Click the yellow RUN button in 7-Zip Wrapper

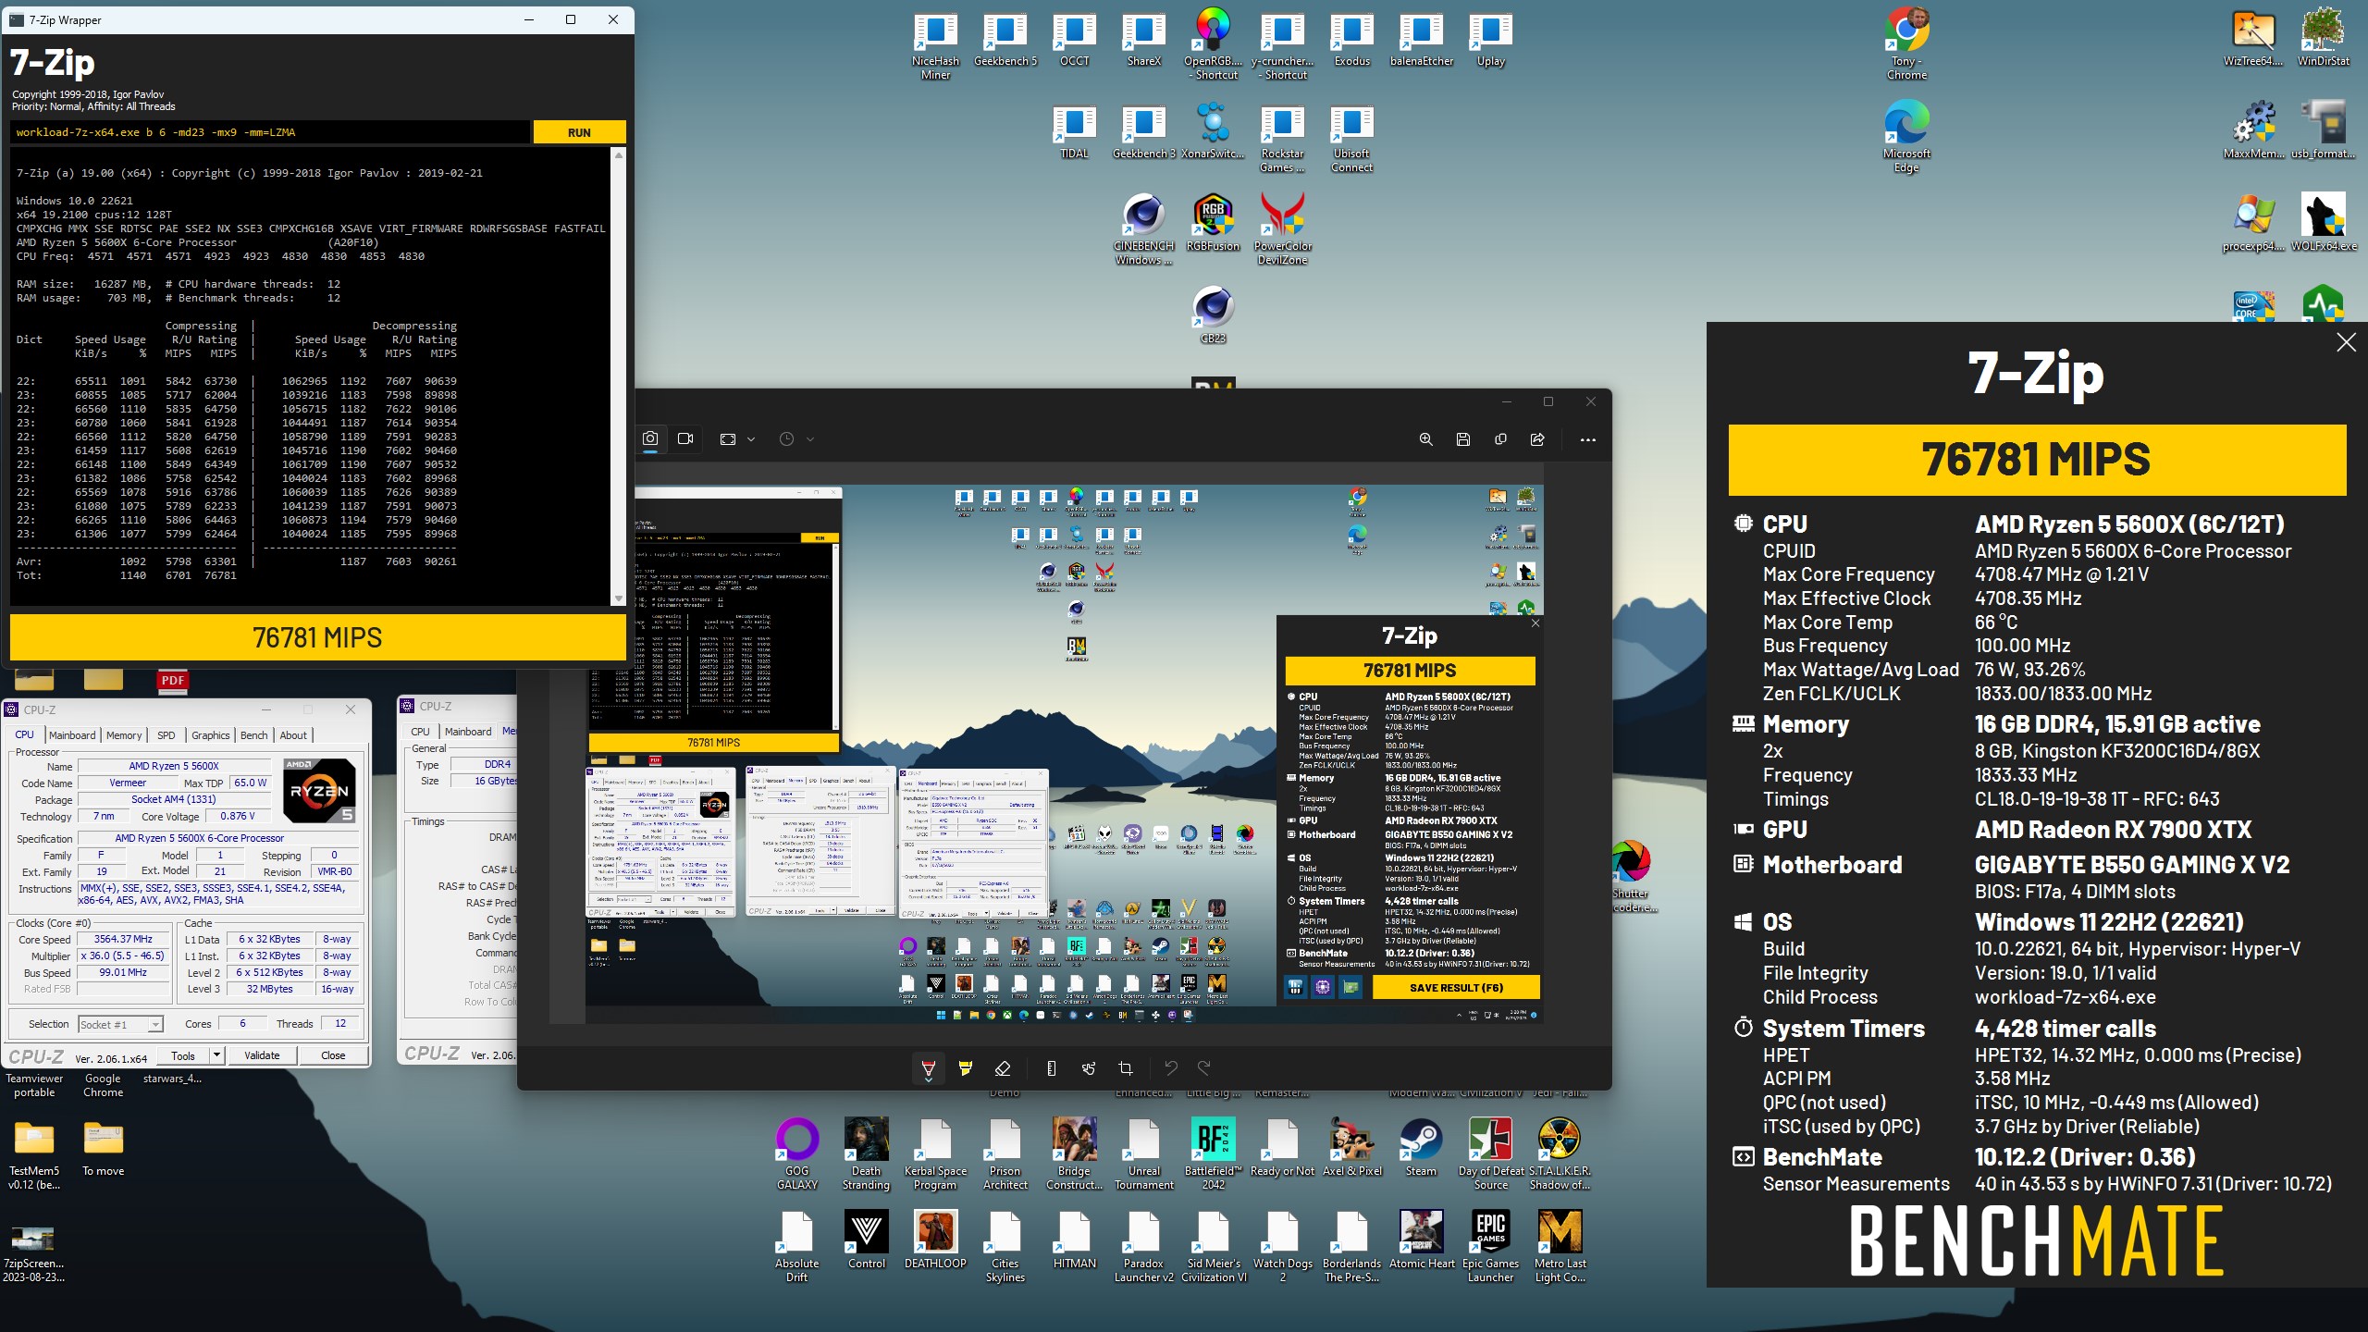coord(579,132)
